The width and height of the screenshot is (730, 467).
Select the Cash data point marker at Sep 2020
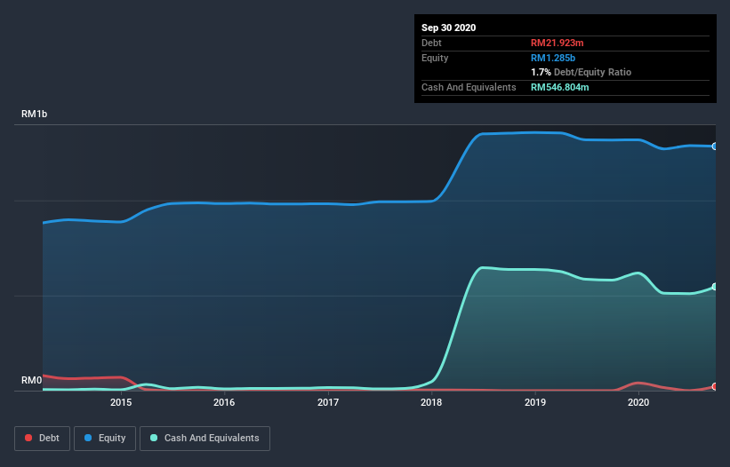[715, 287]
